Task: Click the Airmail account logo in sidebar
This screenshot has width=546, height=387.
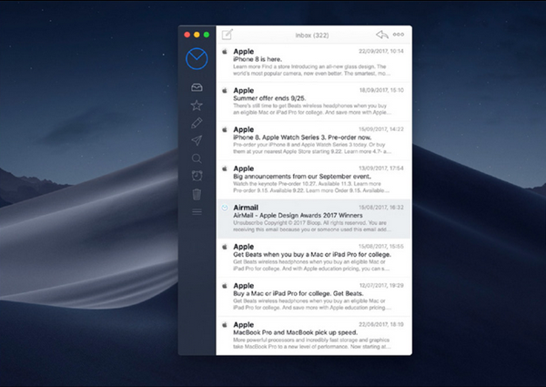Action: click(197, 58)
